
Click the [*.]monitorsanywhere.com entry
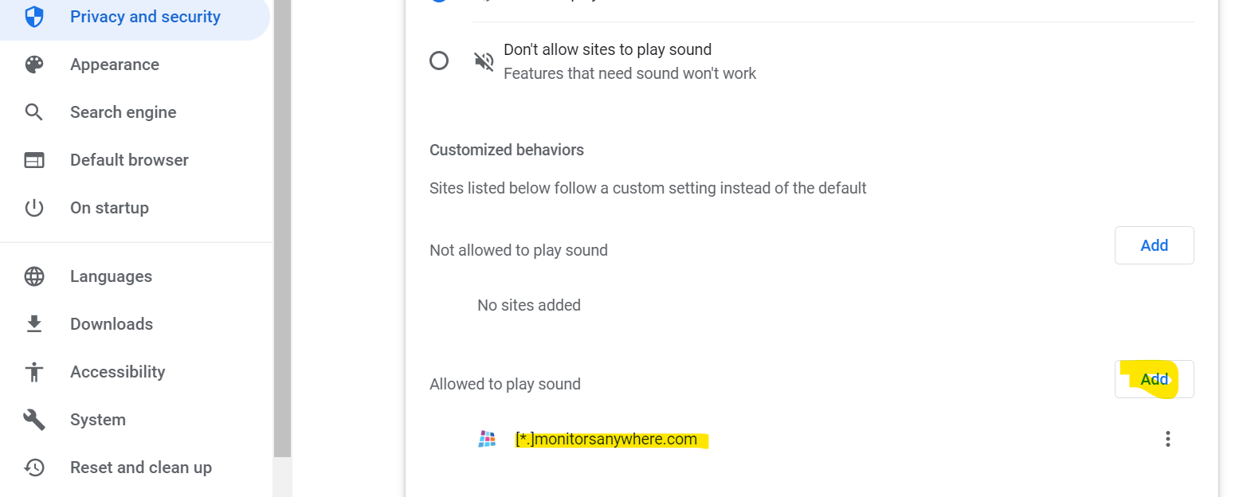610,438
